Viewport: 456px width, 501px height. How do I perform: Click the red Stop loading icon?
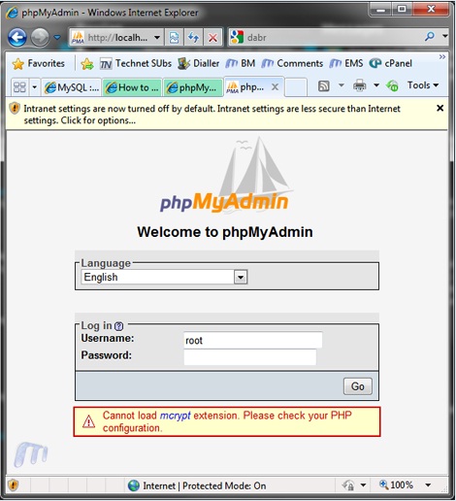[212, 38]
